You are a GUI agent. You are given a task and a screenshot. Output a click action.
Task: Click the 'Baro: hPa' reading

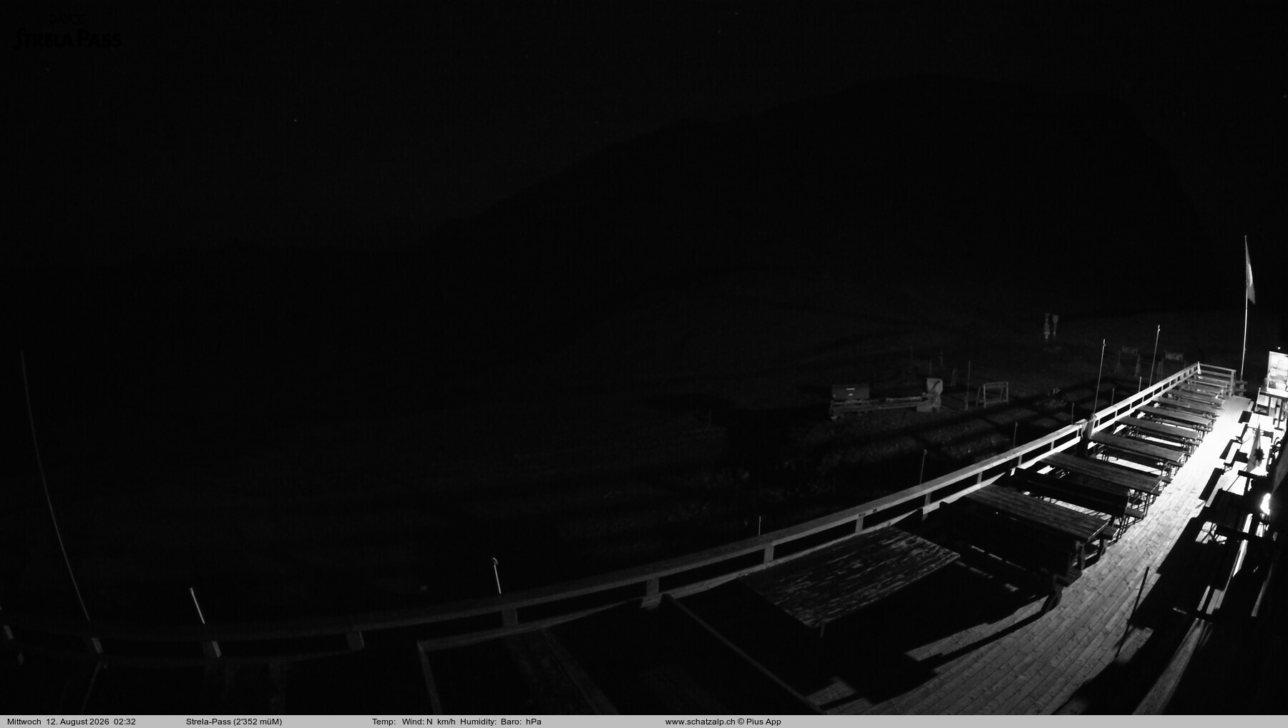[521, 722]
